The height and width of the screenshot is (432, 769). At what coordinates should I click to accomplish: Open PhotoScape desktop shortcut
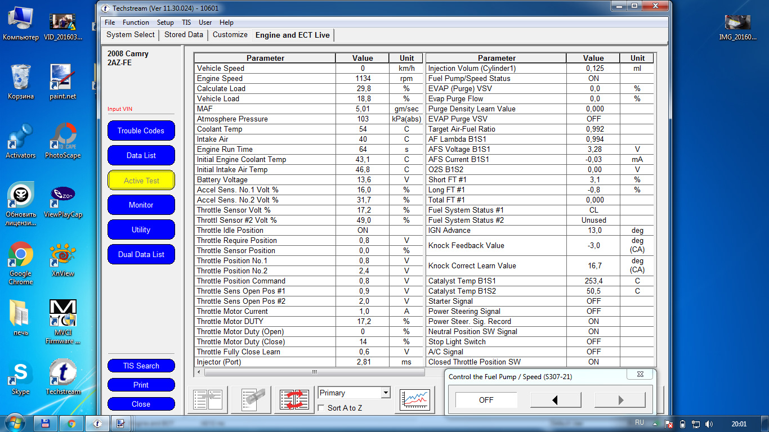click(x=62, y=141)
